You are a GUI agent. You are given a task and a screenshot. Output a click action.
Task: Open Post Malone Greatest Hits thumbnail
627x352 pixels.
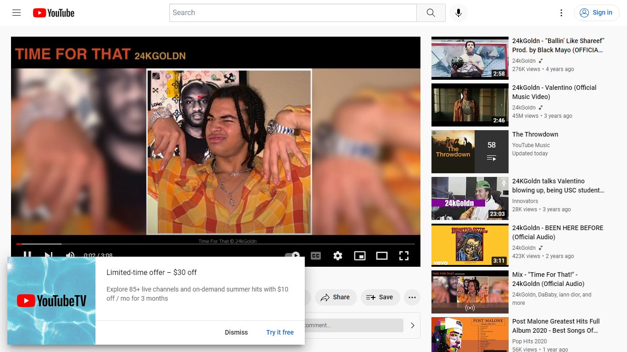[x=470, y=335]
